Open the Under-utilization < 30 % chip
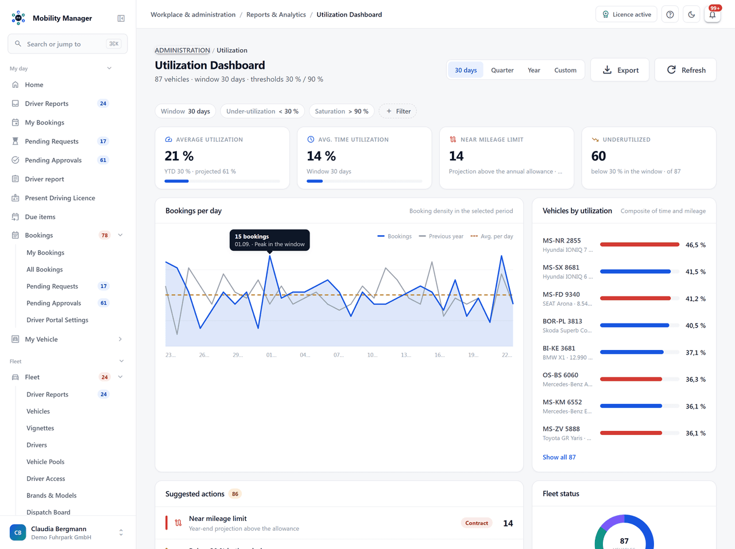The height and width of the screenshot is (549, 735). pyautogui.click(x=262, y=111)
